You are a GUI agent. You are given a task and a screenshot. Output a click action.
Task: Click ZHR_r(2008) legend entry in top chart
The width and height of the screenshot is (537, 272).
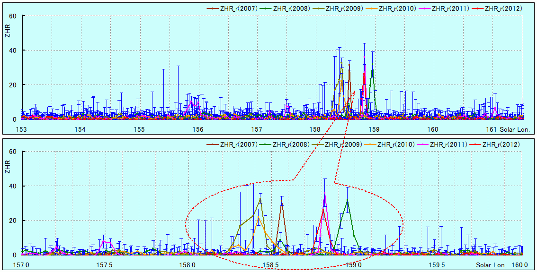coord(285,9)
